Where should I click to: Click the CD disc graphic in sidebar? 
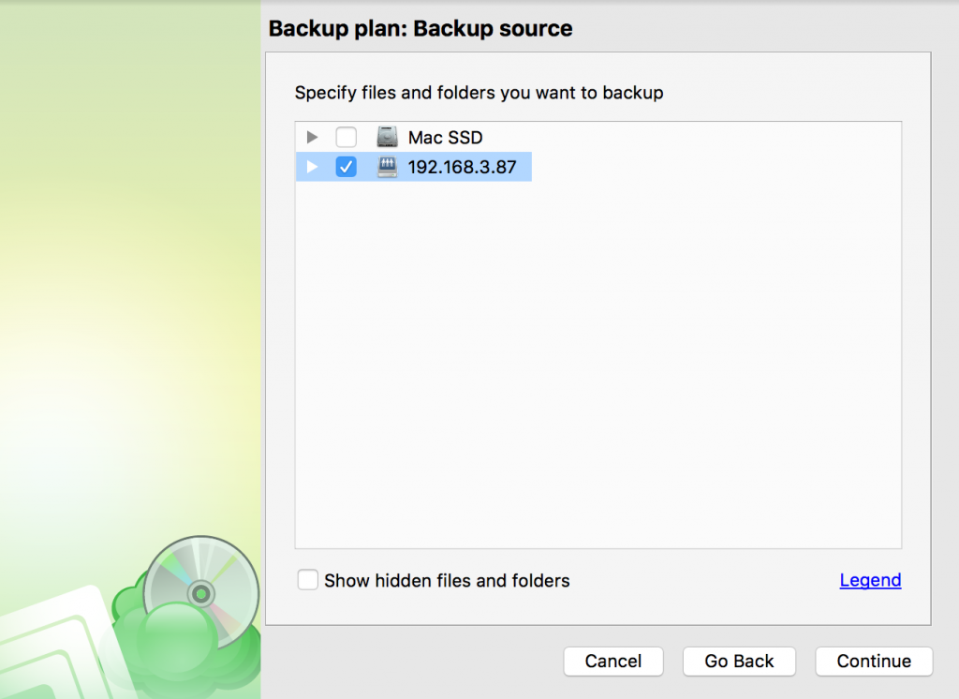point(201,592)
